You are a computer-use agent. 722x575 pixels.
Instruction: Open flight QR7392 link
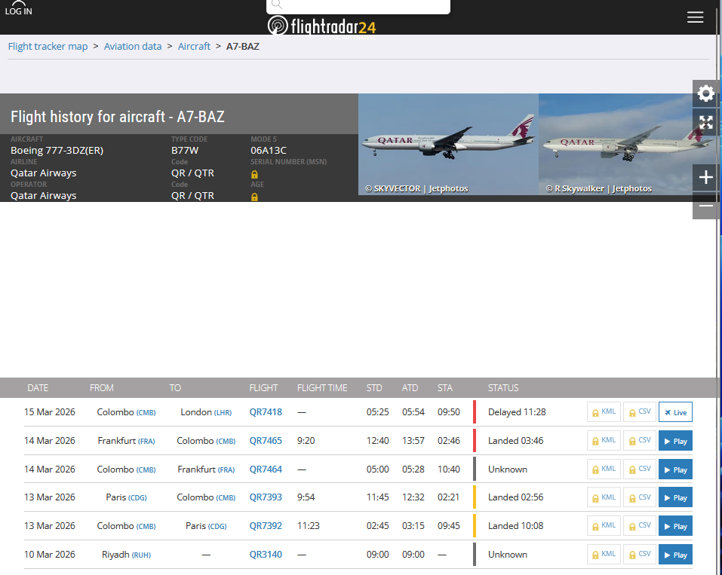coord(266,526)
